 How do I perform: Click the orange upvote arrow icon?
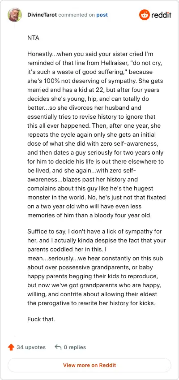point(11,347)
